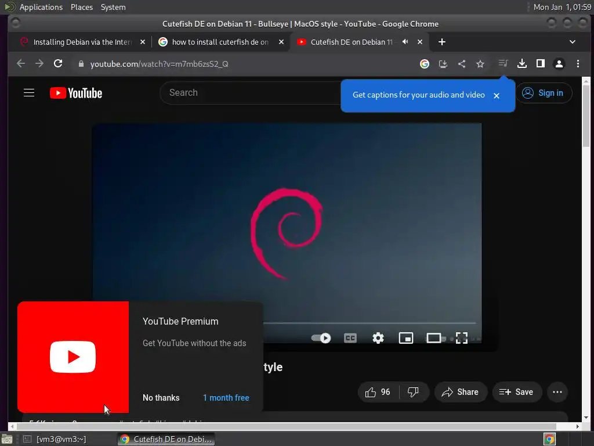Dismiss the captions tooltip with X
Screen dimensions: 594x446
(x=497, y=96)
